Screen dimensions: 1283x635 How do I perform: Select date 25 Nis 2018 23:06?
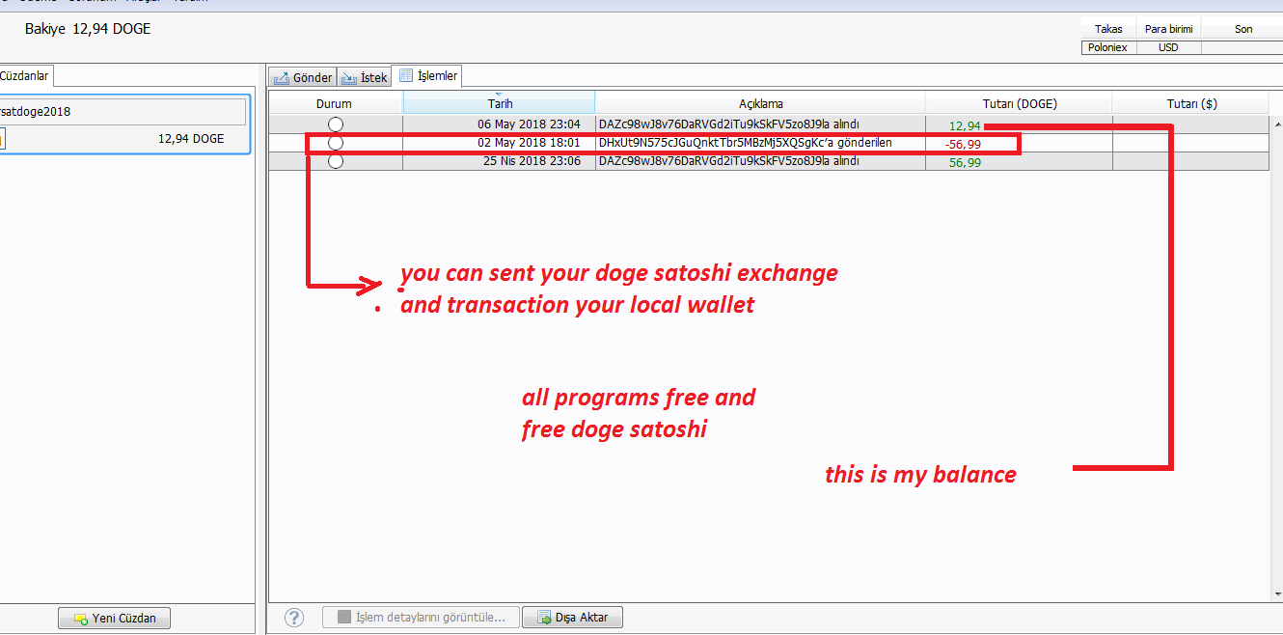pyautogui.click(x=532, y=161)
